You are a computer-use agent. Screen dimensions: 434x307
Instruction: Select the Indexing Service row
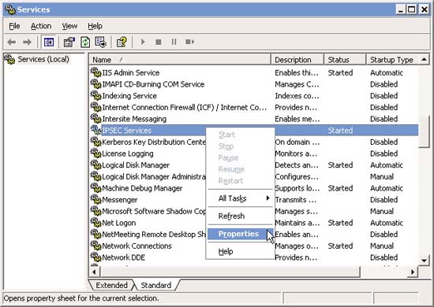(253, 95)
